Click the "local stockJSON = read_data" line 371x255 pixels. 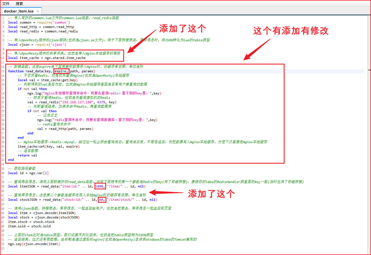pos(83,200)
